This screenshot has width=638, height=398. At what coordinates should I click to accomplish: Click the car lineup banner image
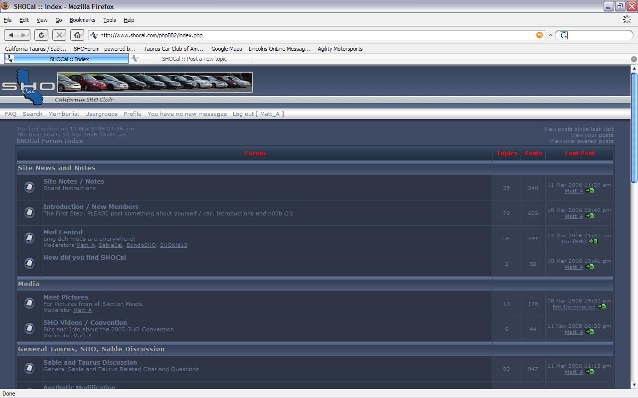click(x=155, y=82)
